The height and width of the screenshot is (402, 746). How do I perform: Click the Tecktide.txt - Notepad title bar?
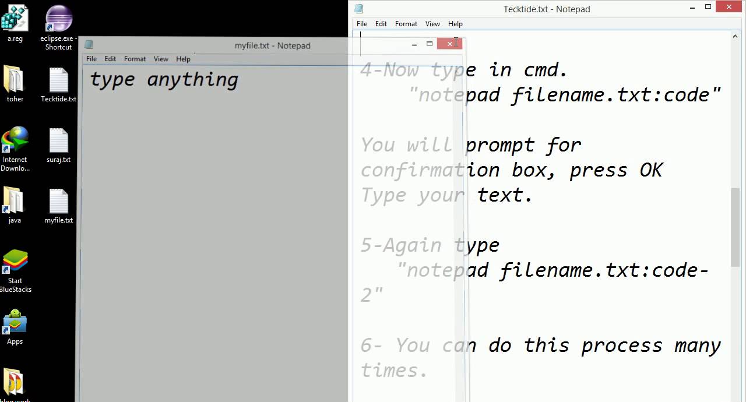(x=547, y=9)
